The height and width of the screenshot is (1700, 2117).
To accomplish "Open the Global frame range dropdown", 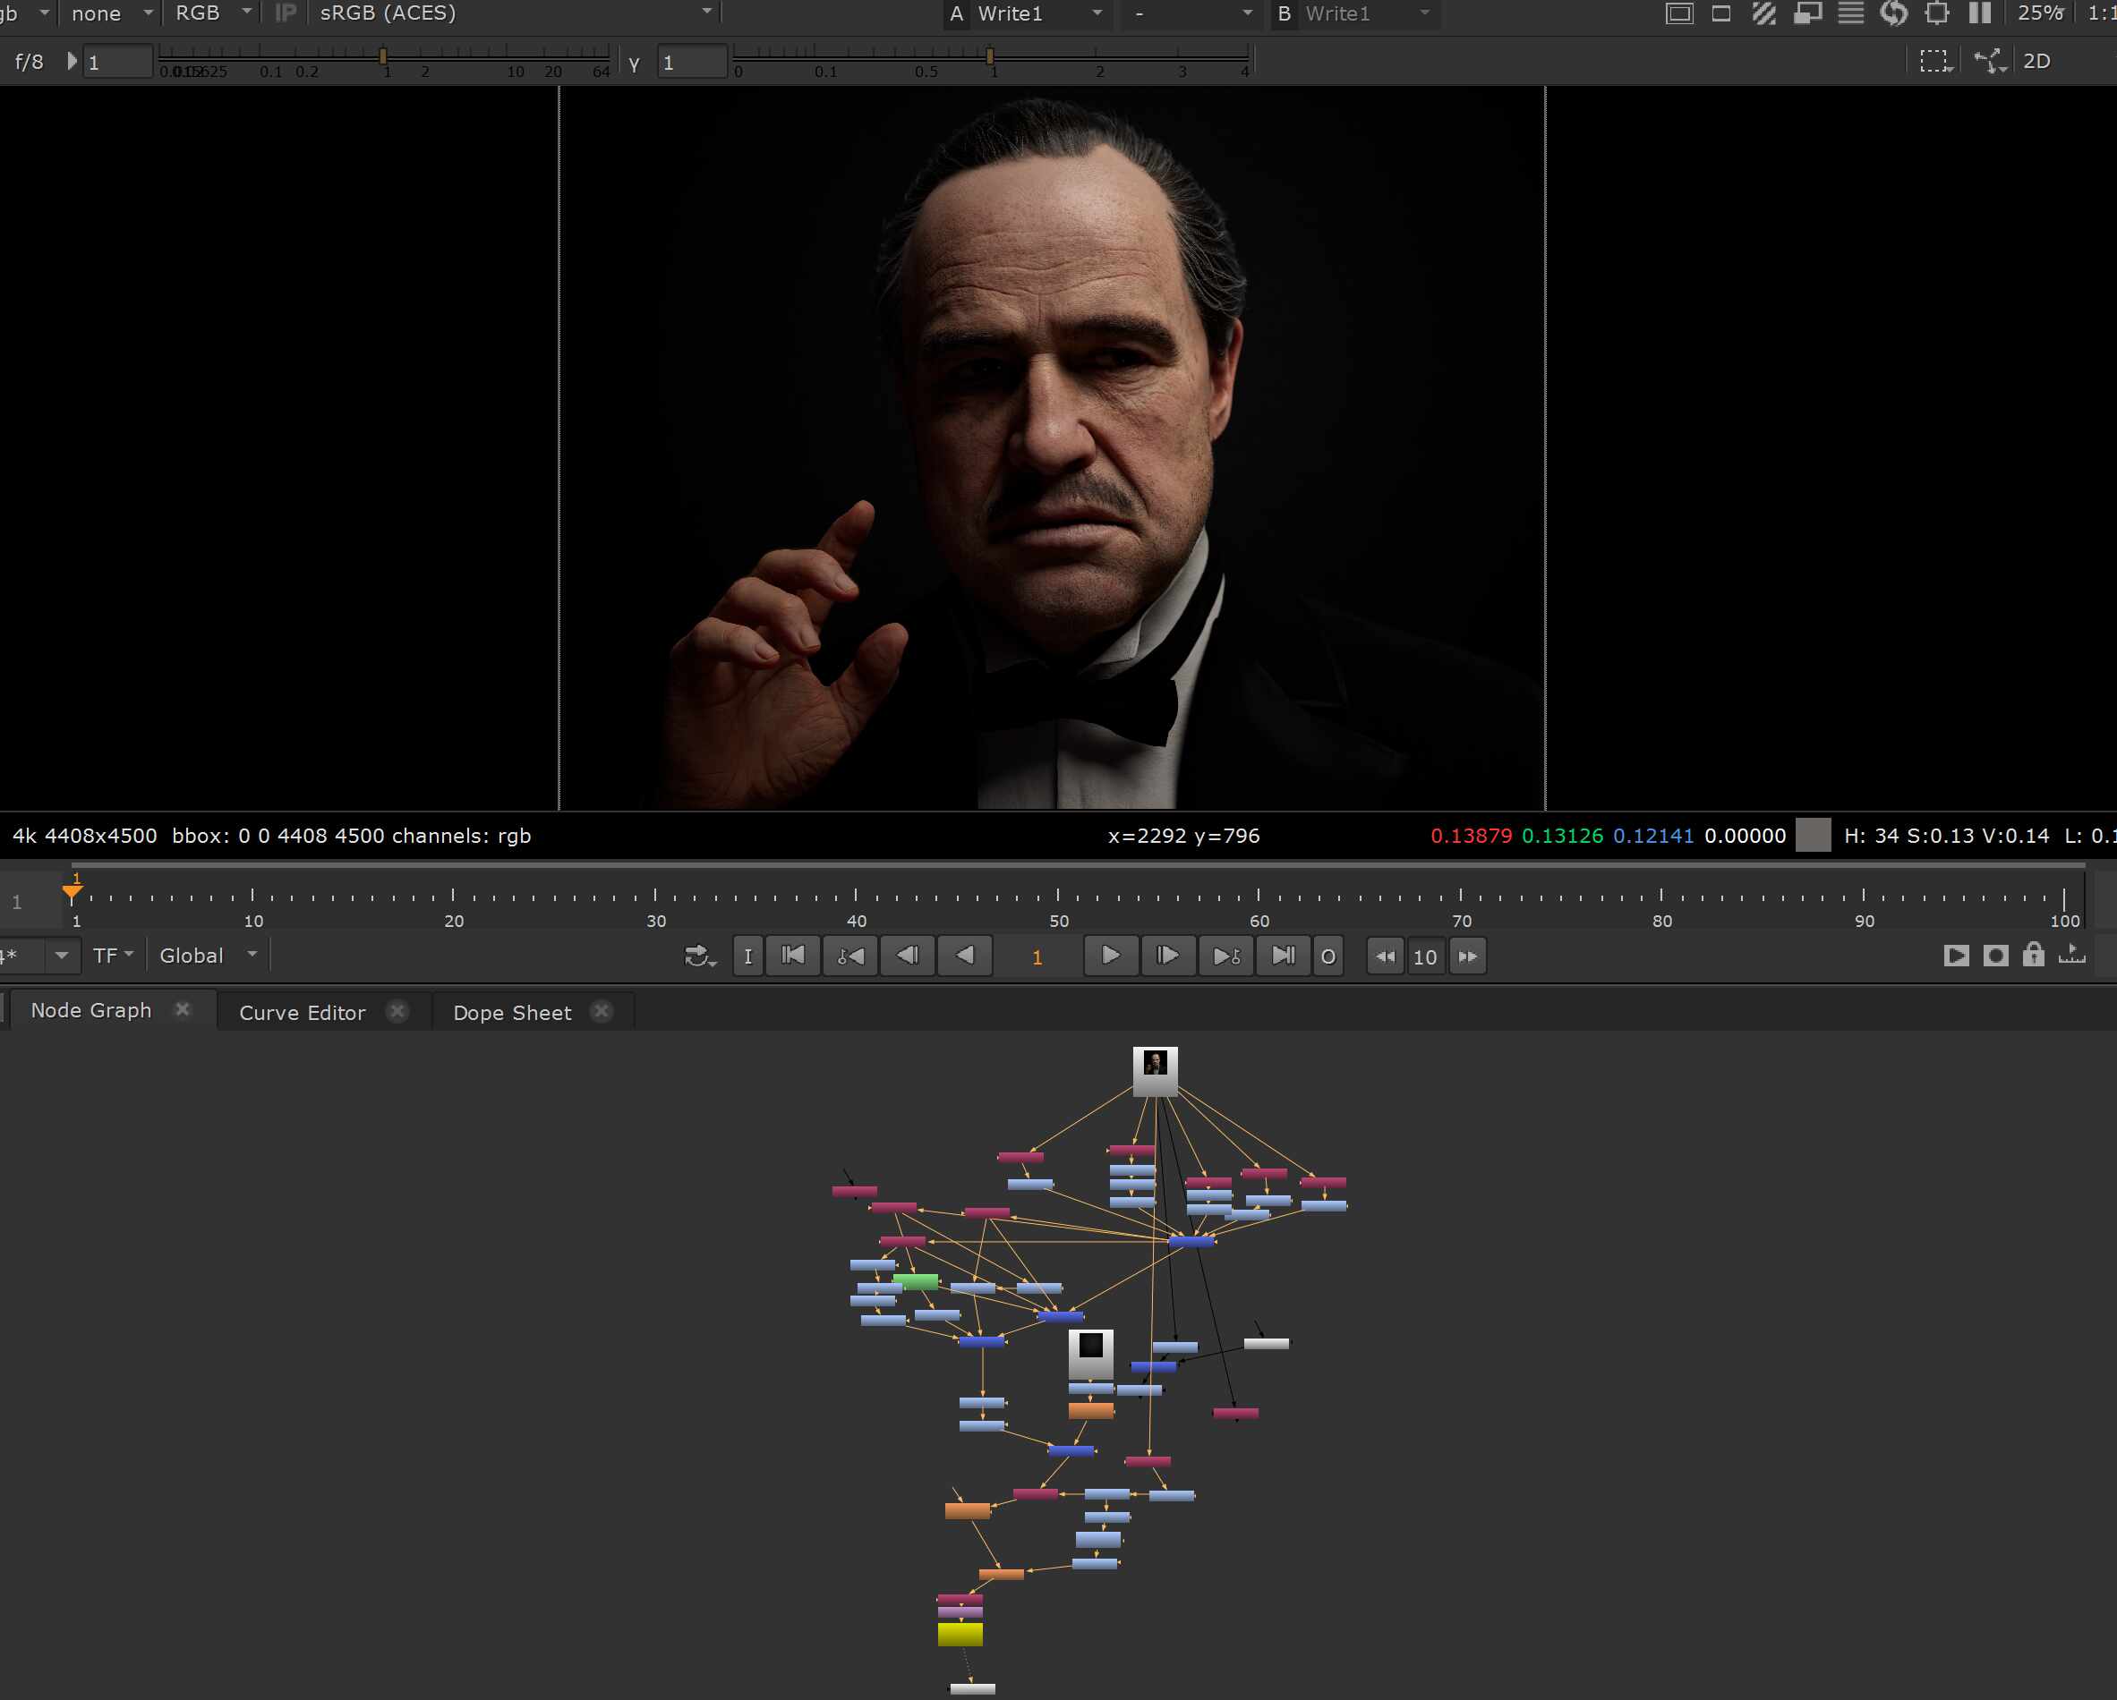I will 209,956.
